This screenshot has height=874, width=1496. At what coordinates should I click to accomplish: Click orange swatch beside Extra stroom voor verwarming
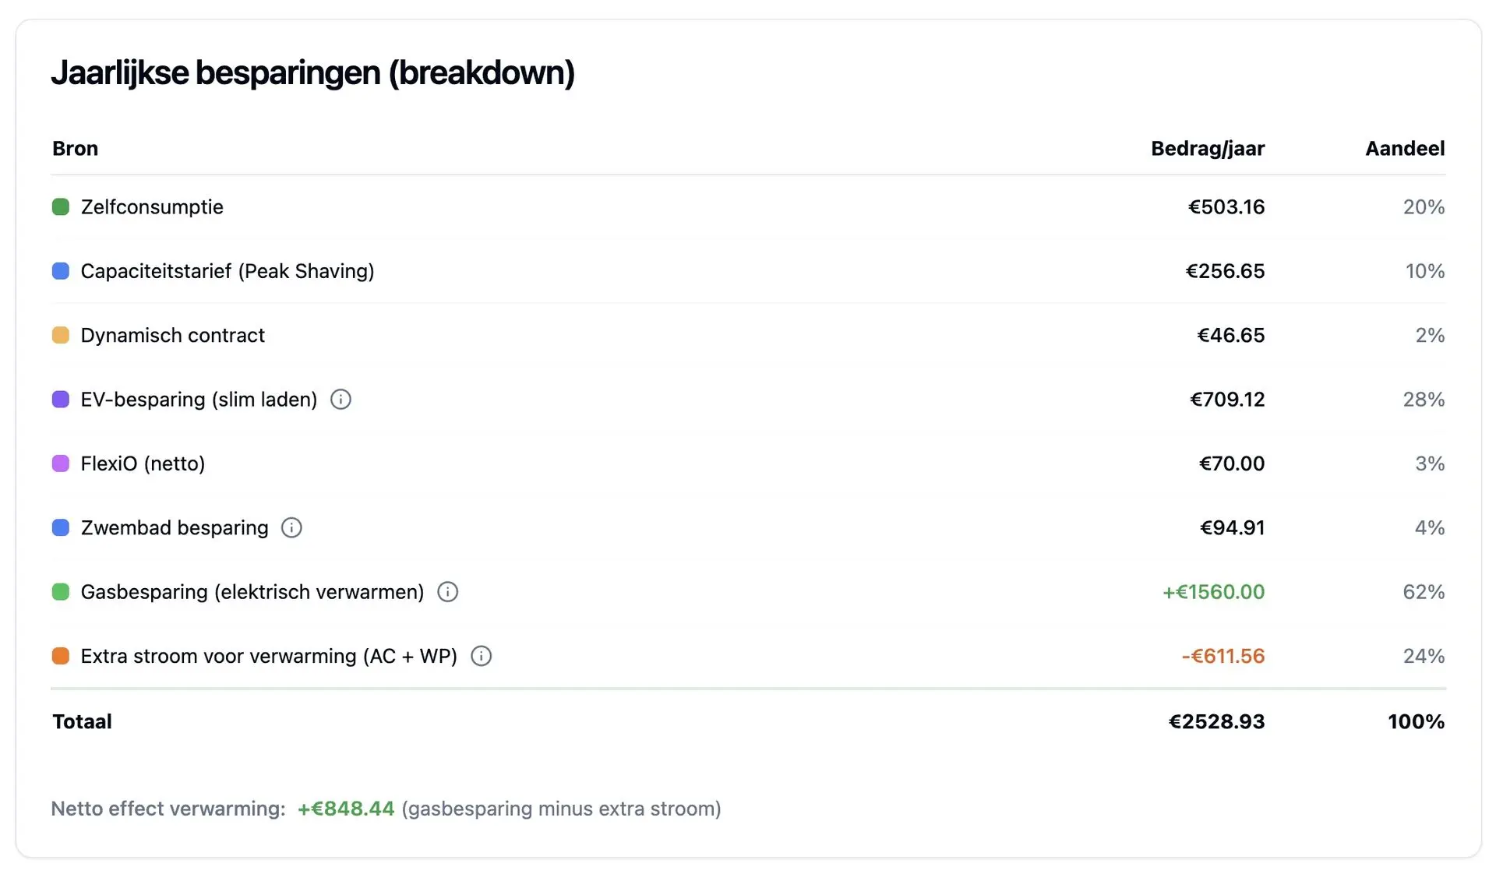click(61, 656)
